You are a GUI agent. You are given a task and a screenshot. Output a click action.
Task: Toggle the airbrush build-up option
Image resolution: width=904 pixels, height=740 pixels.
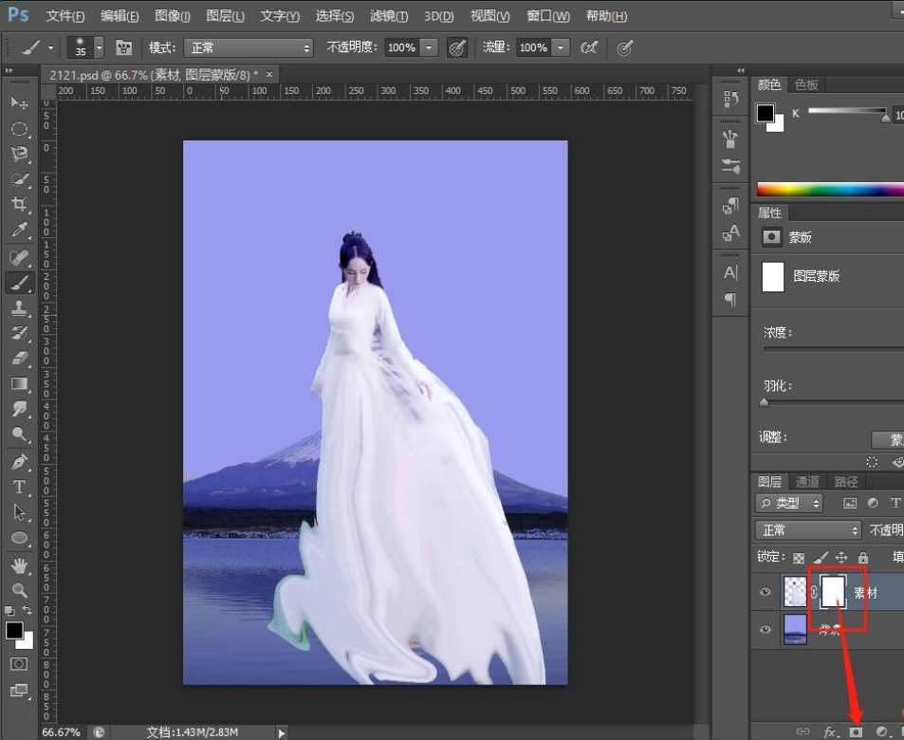tap(589, 47)
